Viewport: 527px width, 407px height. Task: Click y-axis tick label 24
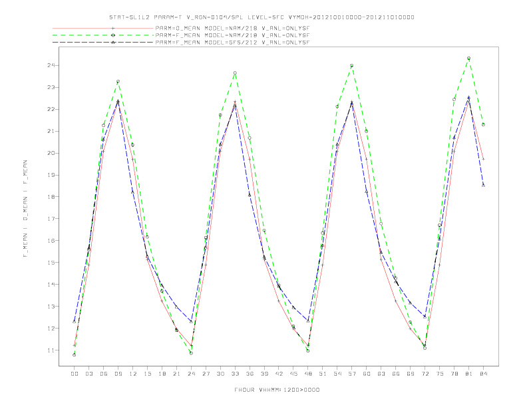pyautogui.click(x=51, y=65)
